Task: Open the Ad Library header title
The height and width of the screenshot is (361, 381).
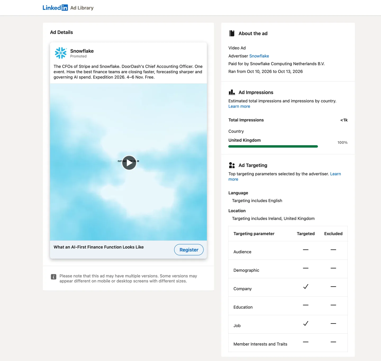Action: [82, 8]
